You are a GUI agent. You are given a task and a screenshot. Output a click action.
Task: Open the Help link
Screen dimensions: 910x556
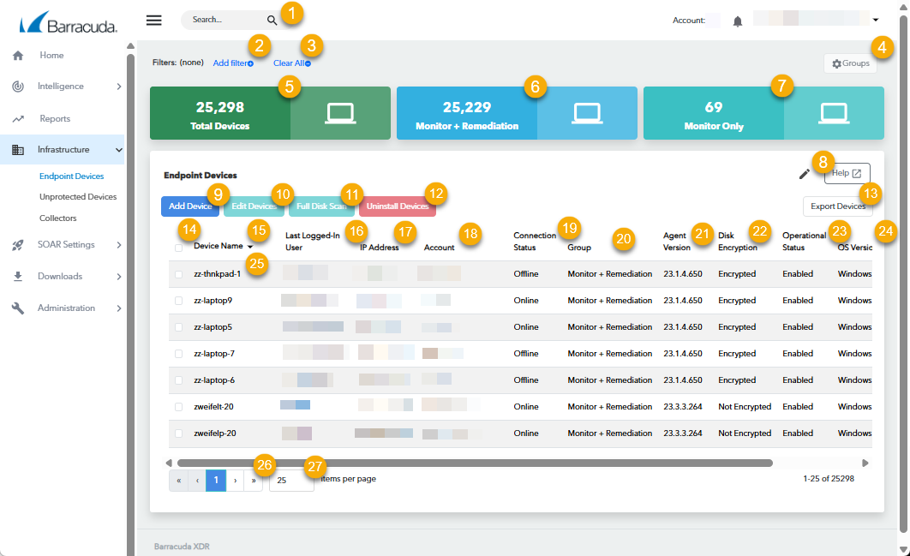[x=847, y=173]
